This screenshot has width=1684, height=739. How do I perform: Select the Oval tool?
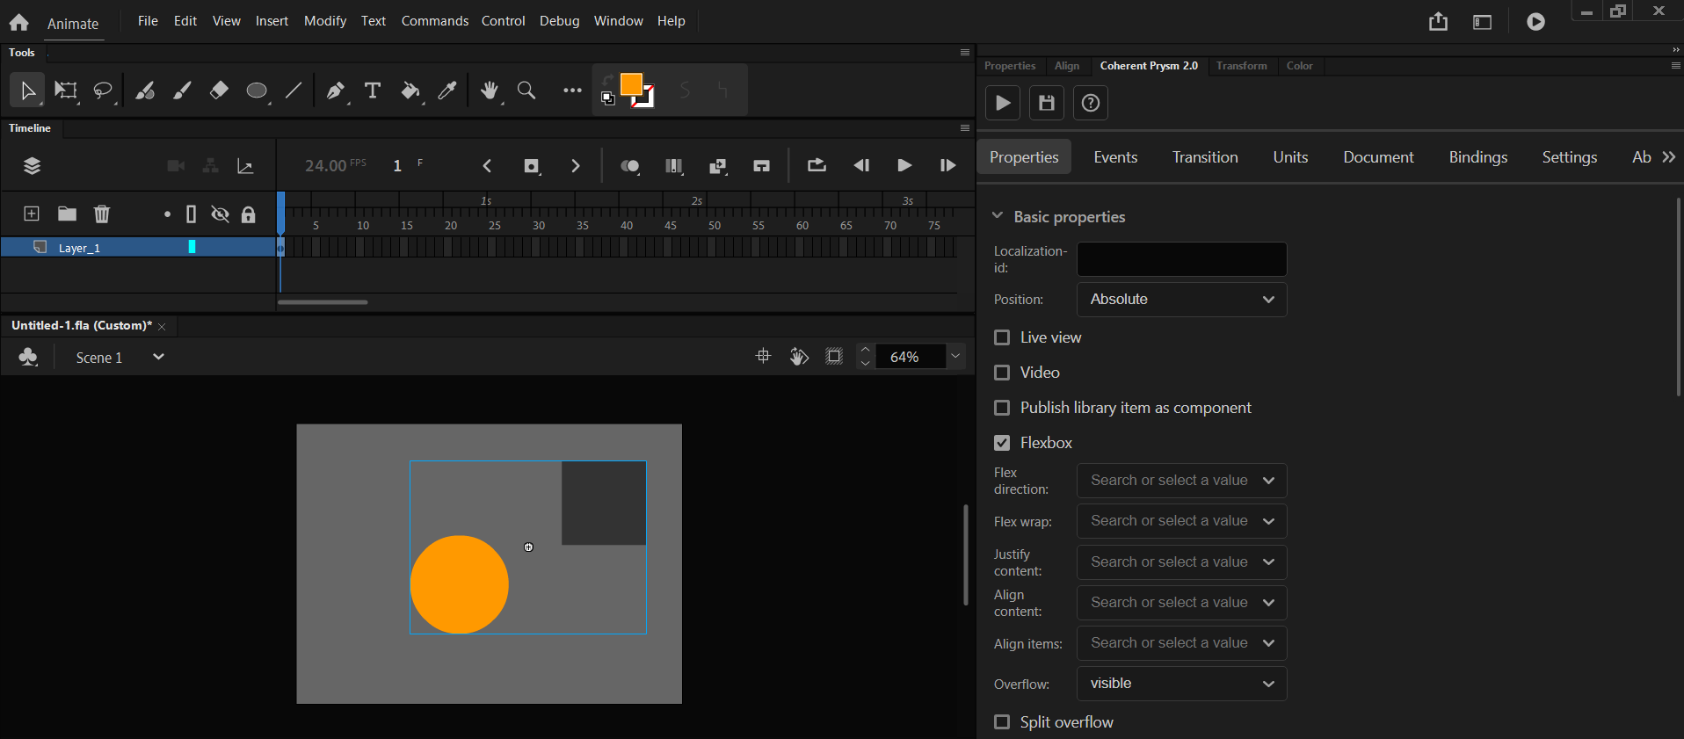coord(257,91)
